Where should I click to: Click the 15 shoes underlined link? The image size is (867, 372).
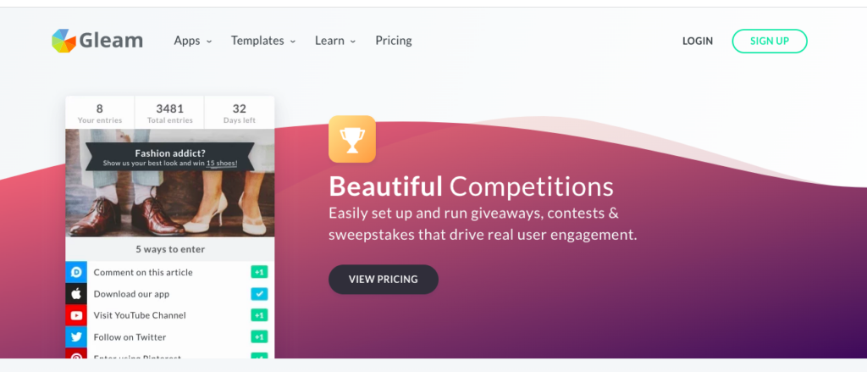[222, 164]
